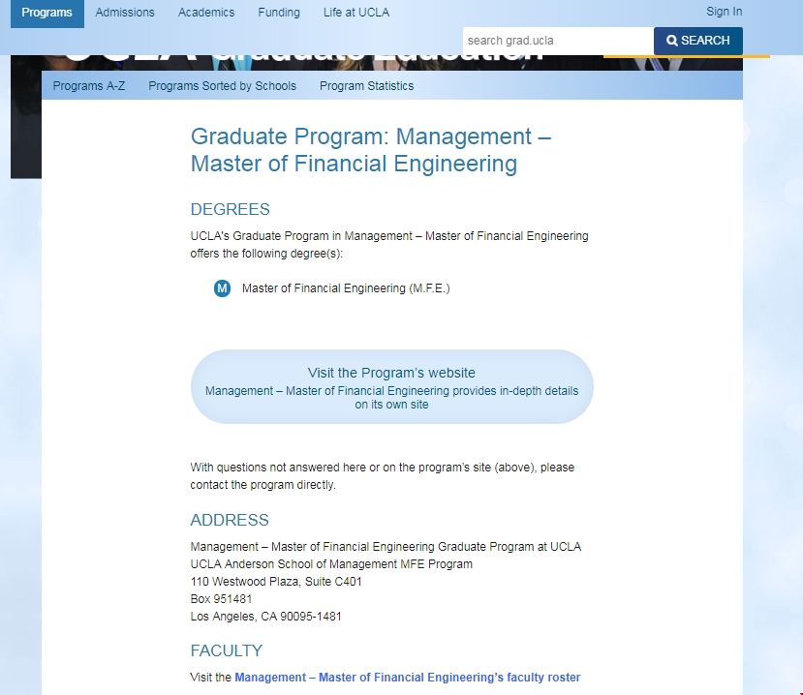803x695 pixels.
Task: Select Programs Sorted by Schools
Action: (222, 86)
